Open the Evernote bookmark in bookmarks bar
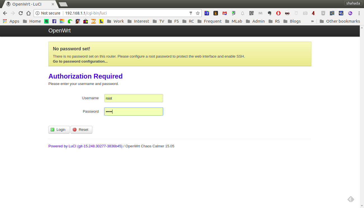Viewport: 364px width, 208px height. tap(46, 21)
